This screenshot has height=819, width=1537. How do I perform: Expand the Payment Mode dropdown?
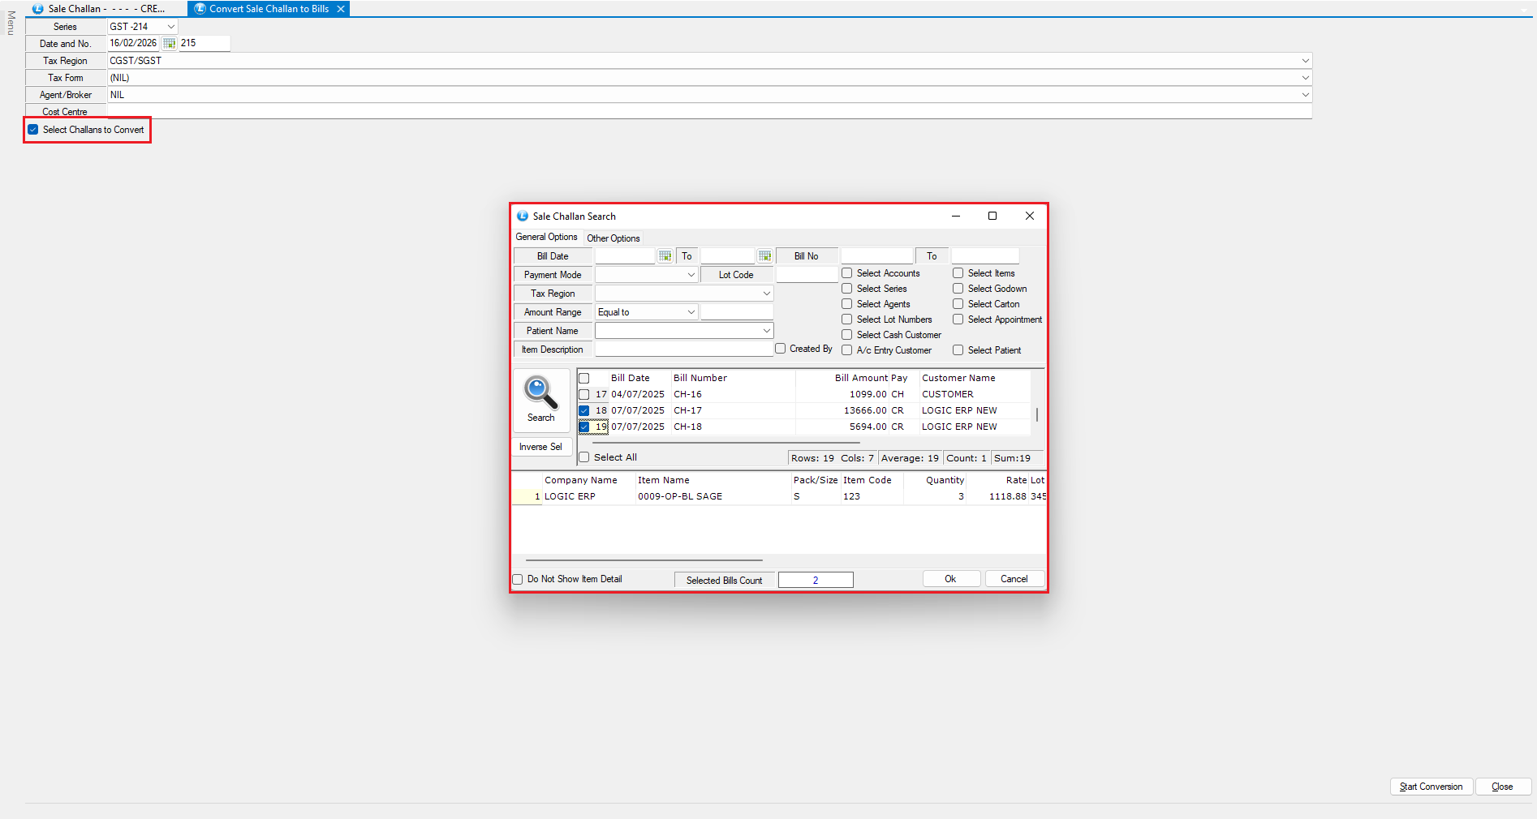691,275
